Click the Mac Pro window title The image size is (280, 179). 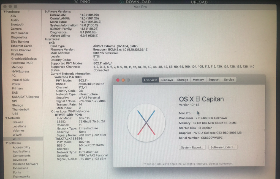[140, 7]
